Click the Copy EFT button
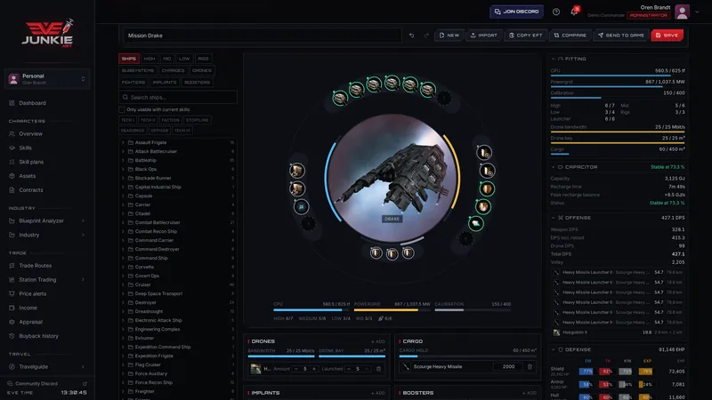The width and height of the screenshot is (712, 400). pos(525,36)
